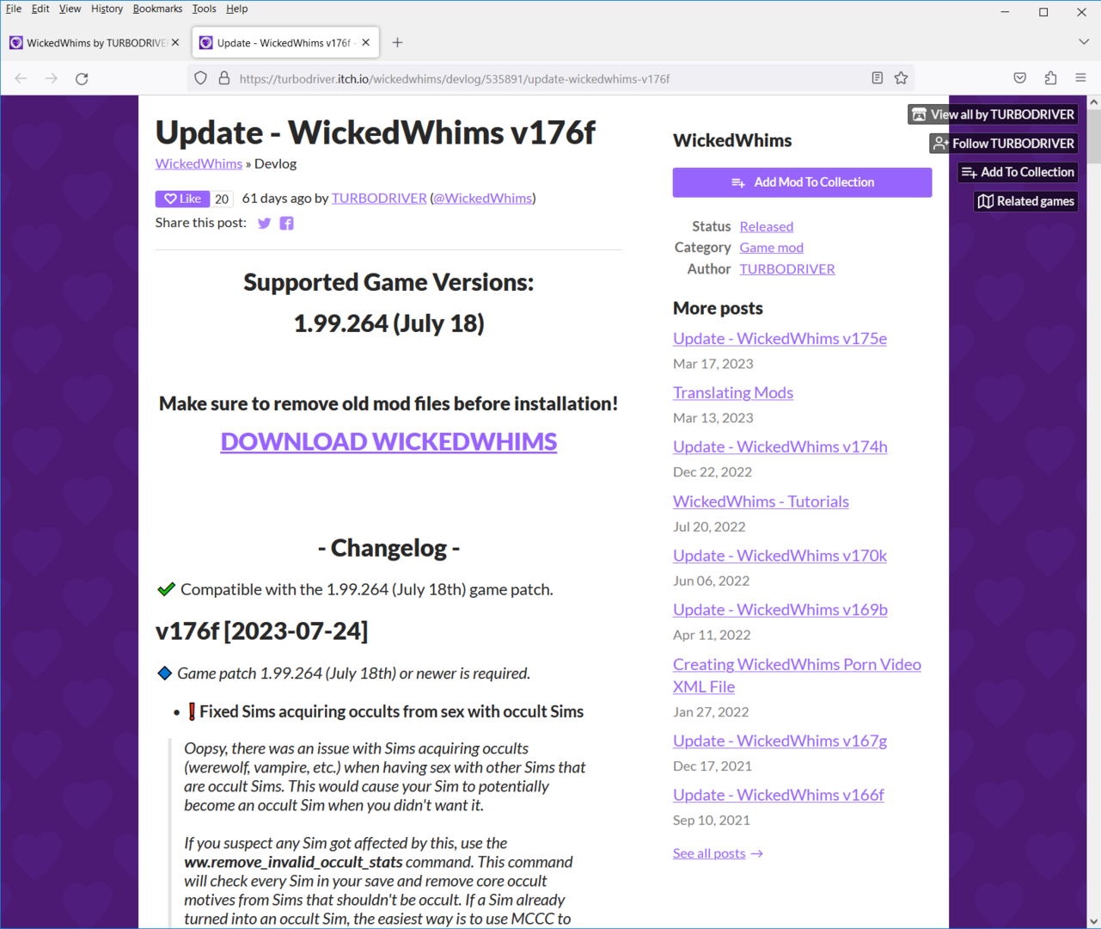Image resolution: width=1101 pixels, height=929 pixels.
Task: Click the page vertical scrollbar thumb
Action: coord(1093,136)
